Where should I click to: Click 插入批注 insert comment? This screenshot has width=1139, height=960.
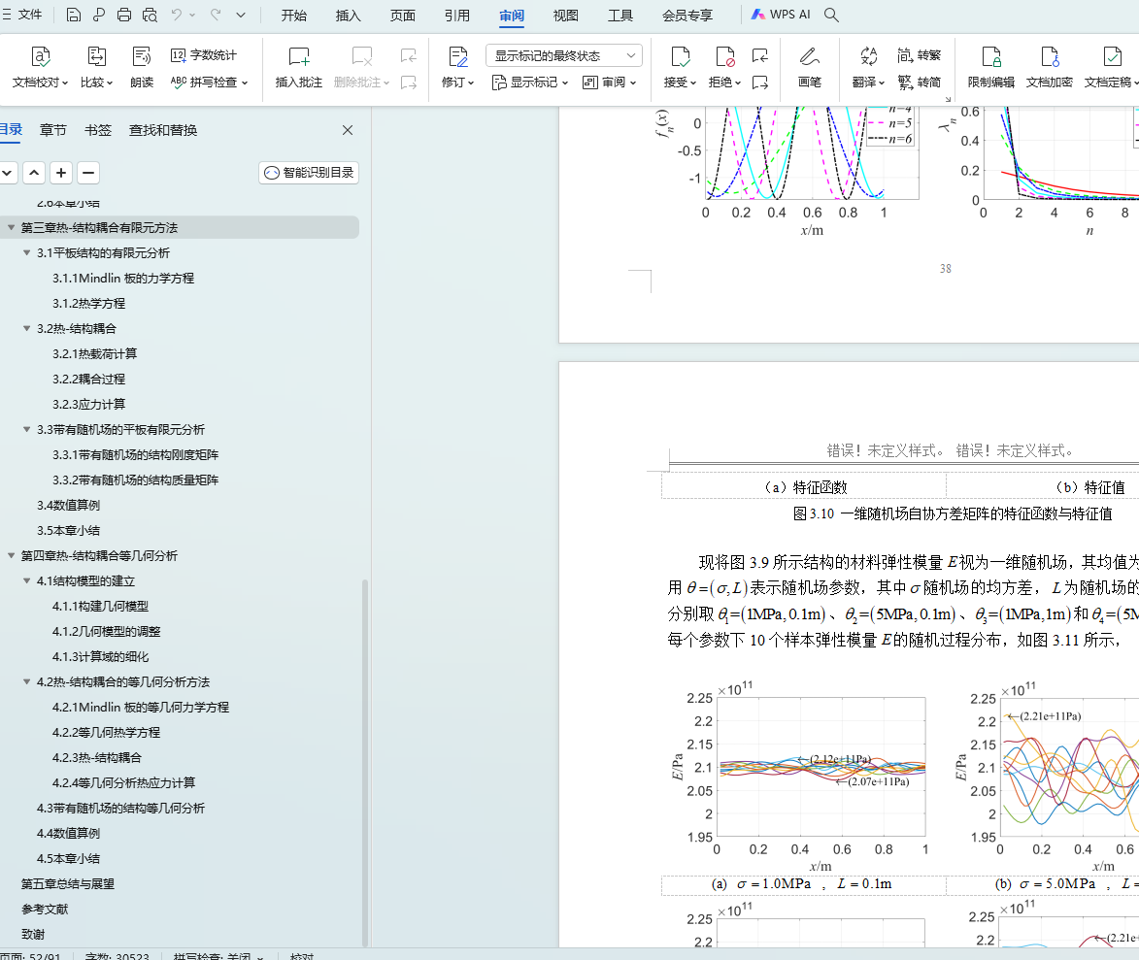click(x=298, y=67)
